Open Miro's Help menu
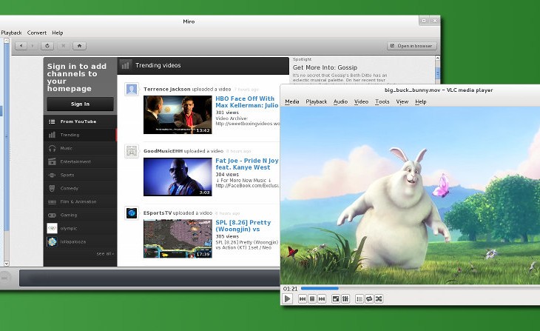 coord(58,33)
